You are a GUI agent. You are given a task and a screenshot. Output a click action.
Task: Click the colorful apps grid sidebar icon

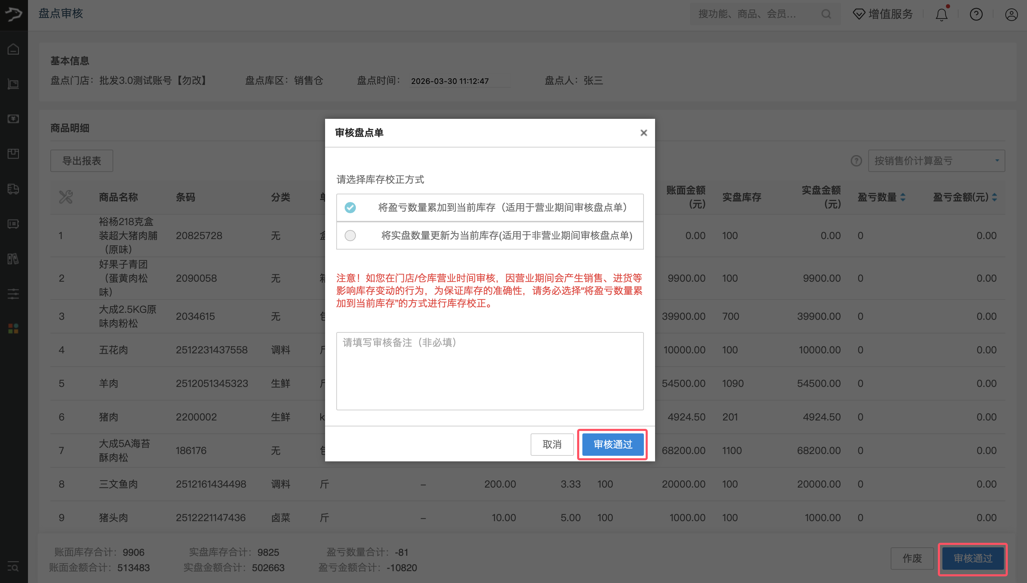[13, 329]
